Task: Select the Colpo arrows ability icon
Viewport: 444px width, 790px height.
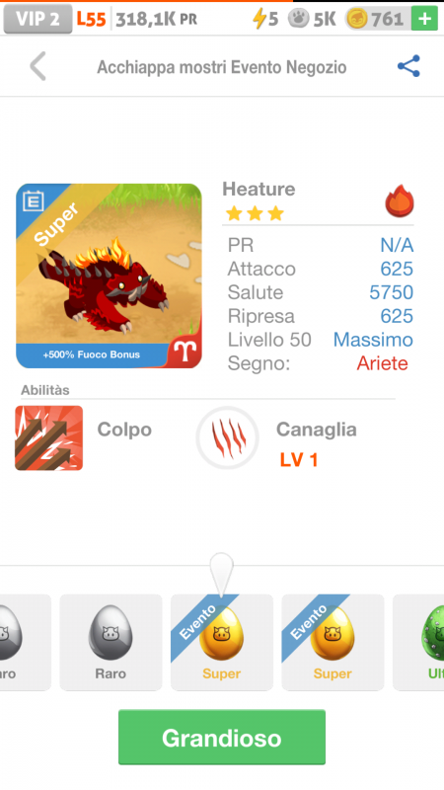Action: [48, 437]
